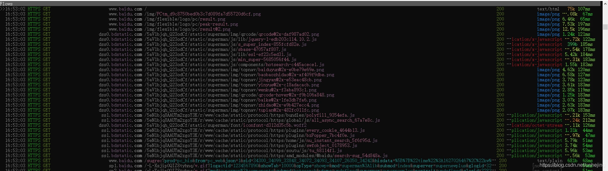Click the scrollbar up arrow button
The image size is (608, 171).
[x=605, y=4]
